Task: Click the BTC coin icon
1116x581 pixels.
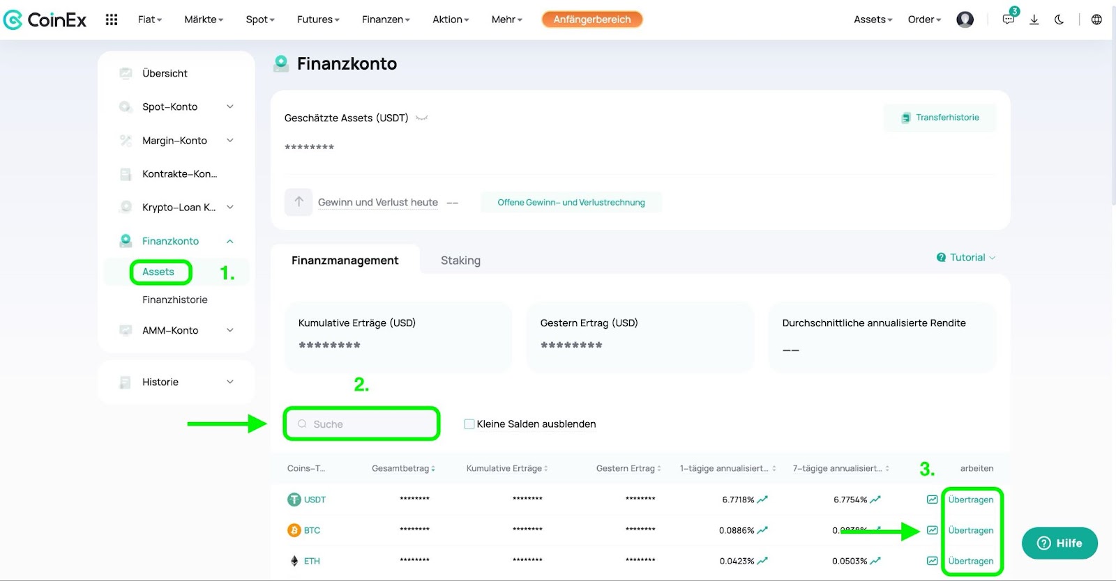Action: (294, 530)
